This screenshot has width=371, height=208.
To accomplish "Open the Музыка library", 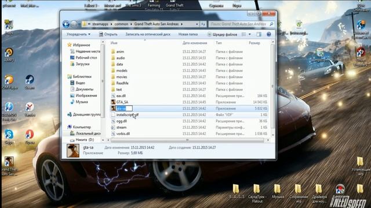I will coord(79,102).
